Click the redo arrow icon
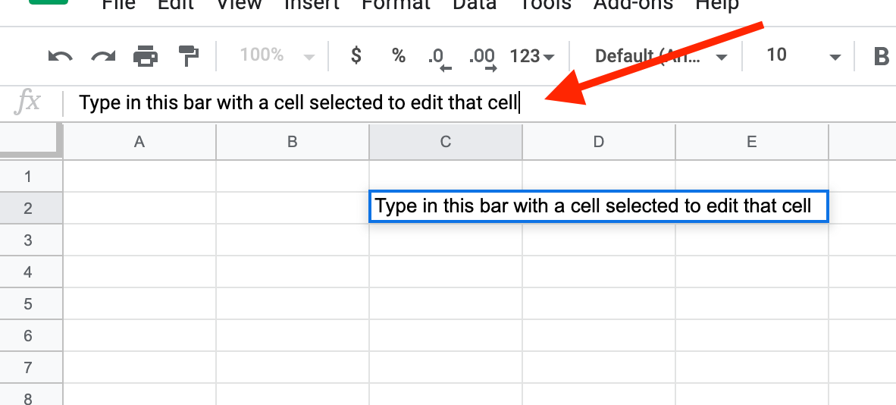Screen dimensions: 896x405 pyautogui.click(x=103, y=56)
